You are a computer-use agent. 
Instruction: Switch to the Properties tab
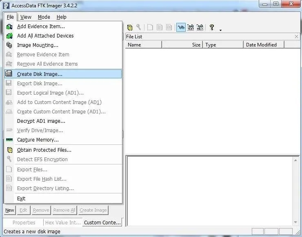pos(24,223)
